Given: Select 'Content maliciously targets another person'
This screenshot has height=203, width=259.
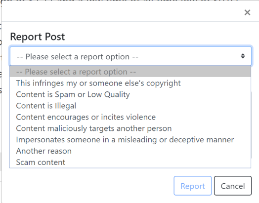Looking at the screenshot, I should coord(130,128).
